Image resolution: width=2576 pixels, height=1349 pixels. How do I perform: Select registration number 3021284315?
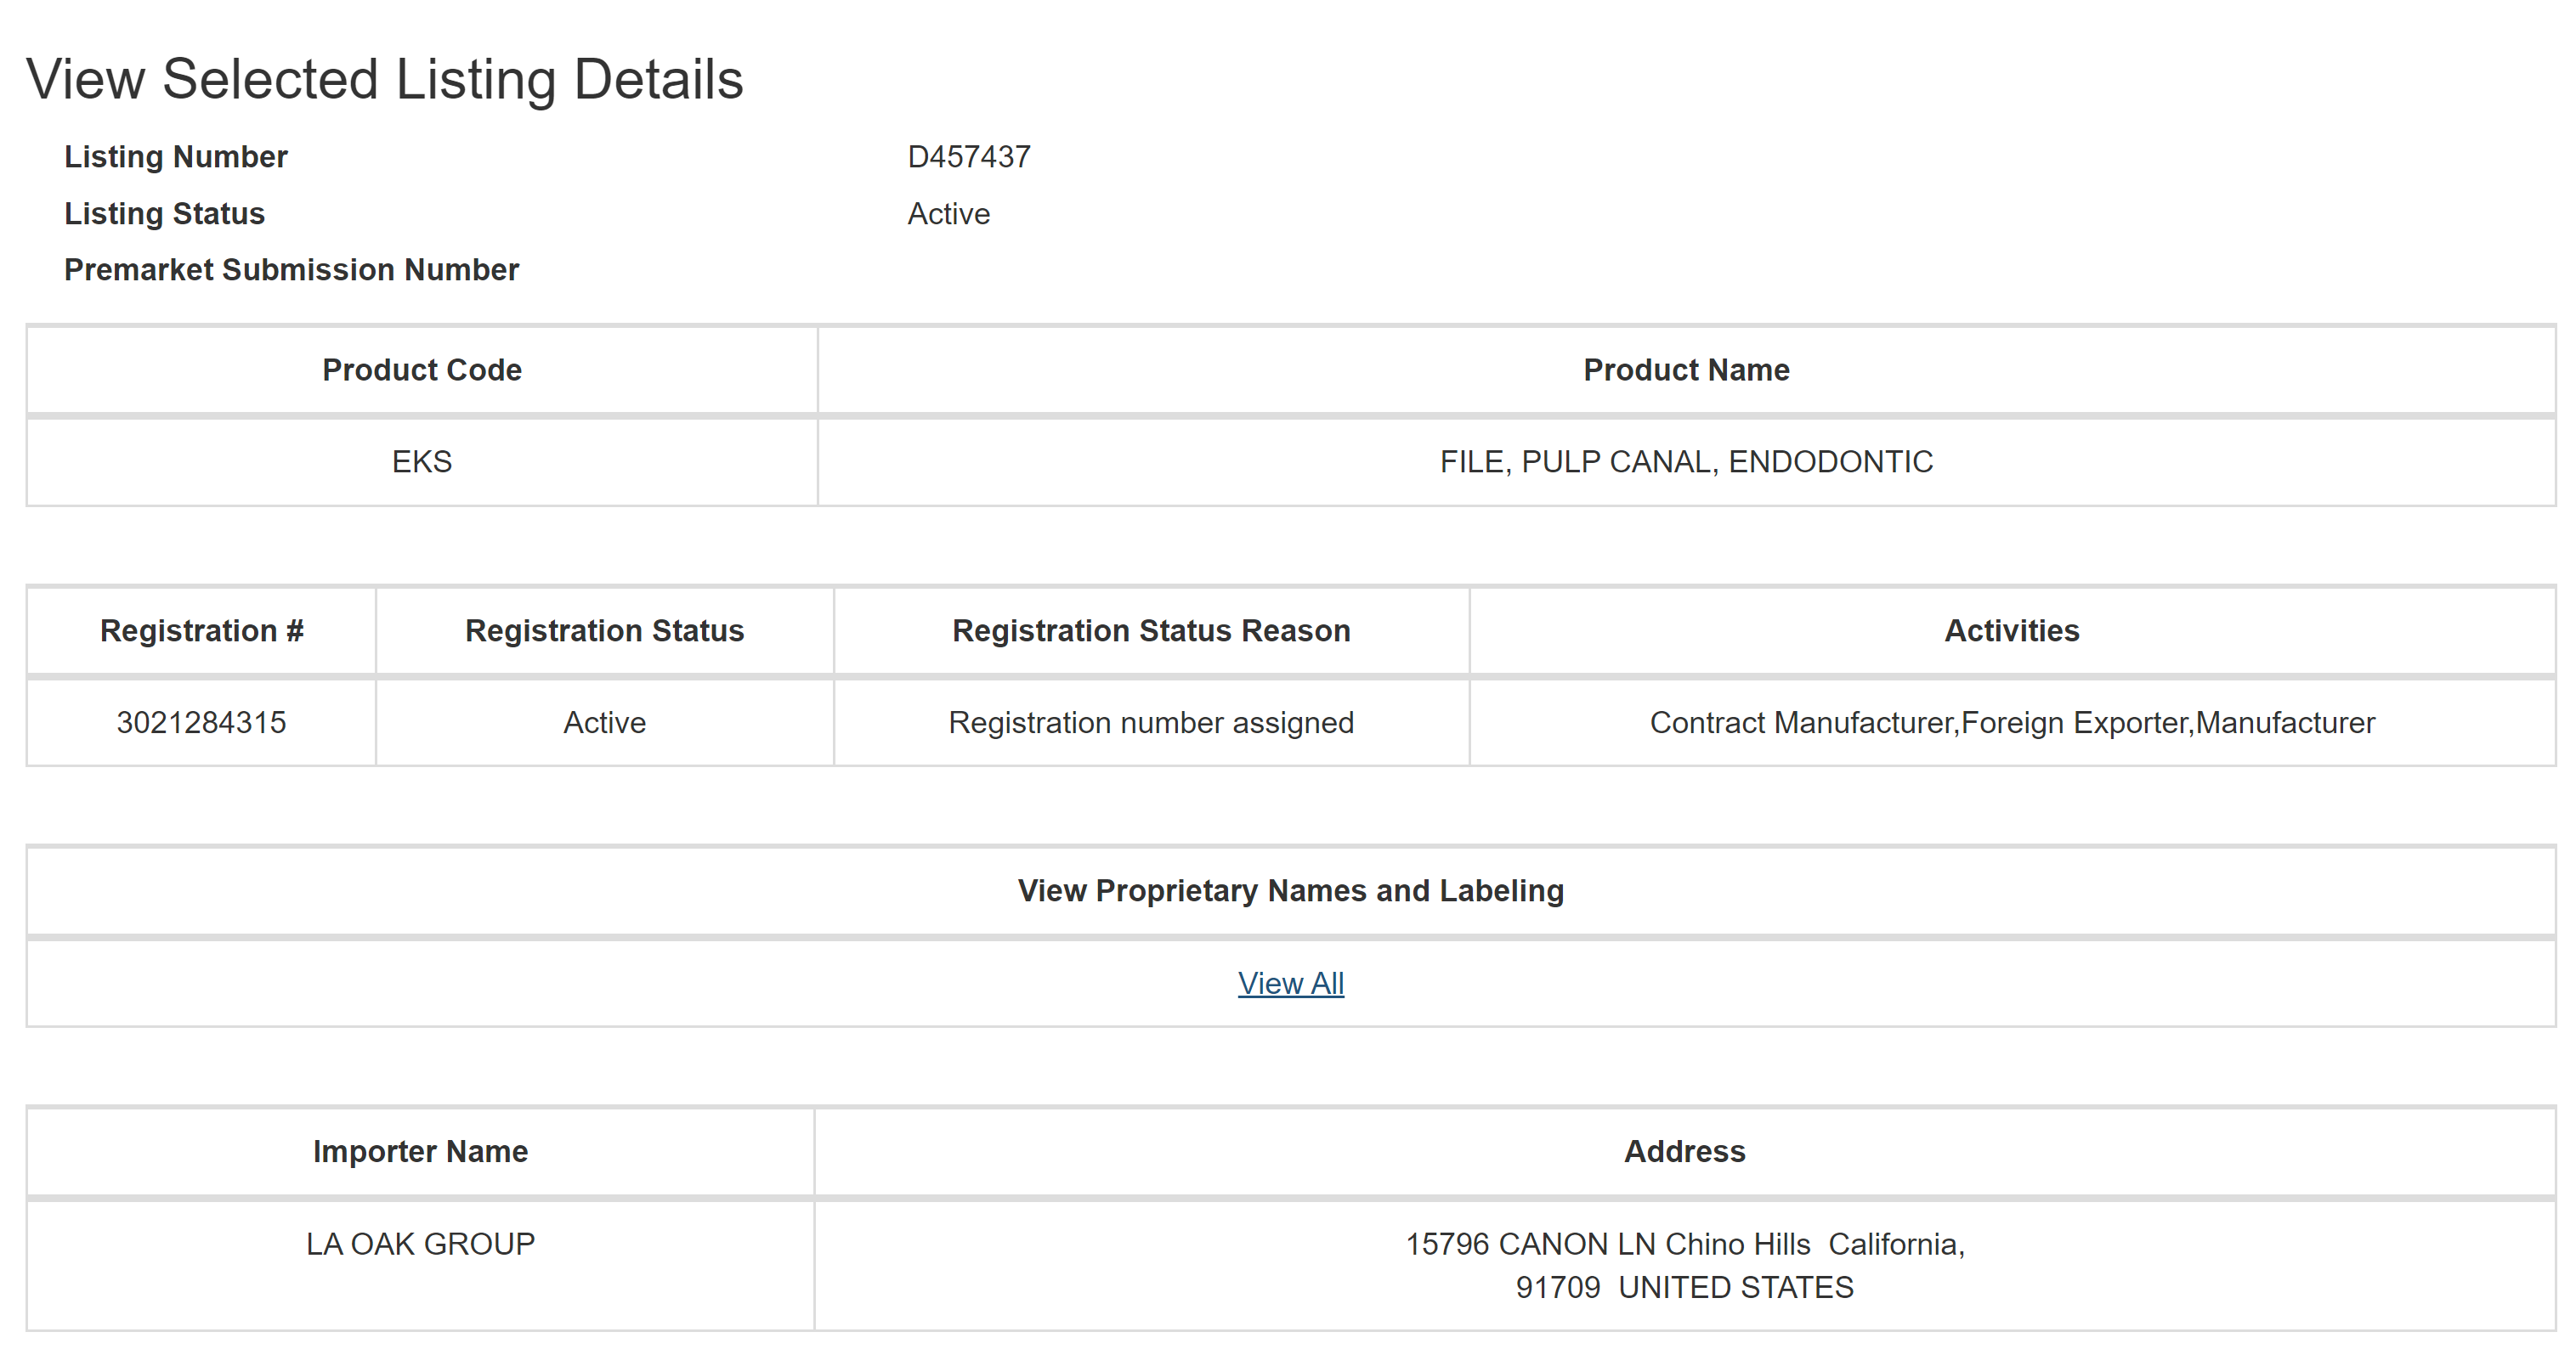[201, 722]
